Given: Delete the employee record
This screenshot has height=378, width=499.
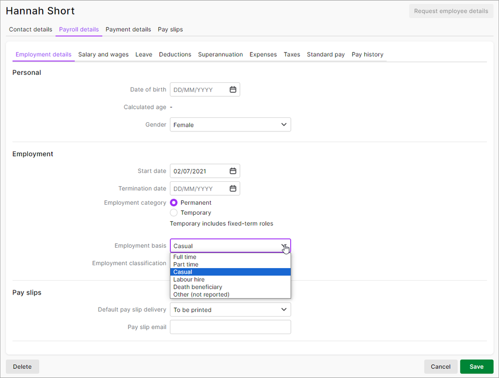Looking at the screenshot, I should [x=22, y=367].
